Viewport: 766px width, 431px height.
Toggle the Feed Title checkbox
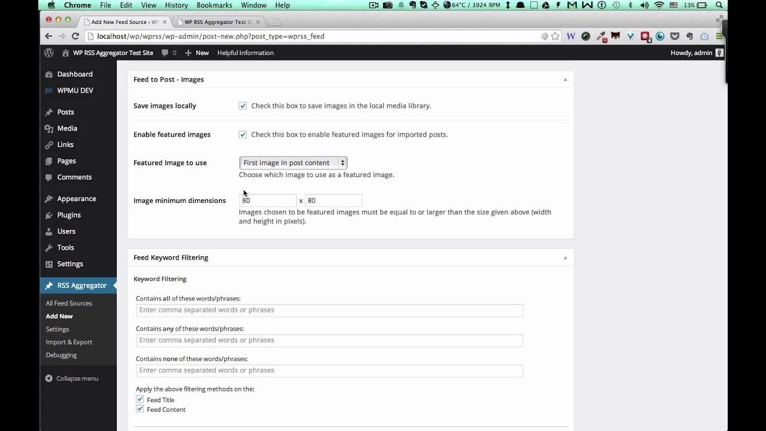tap(139, 399)
